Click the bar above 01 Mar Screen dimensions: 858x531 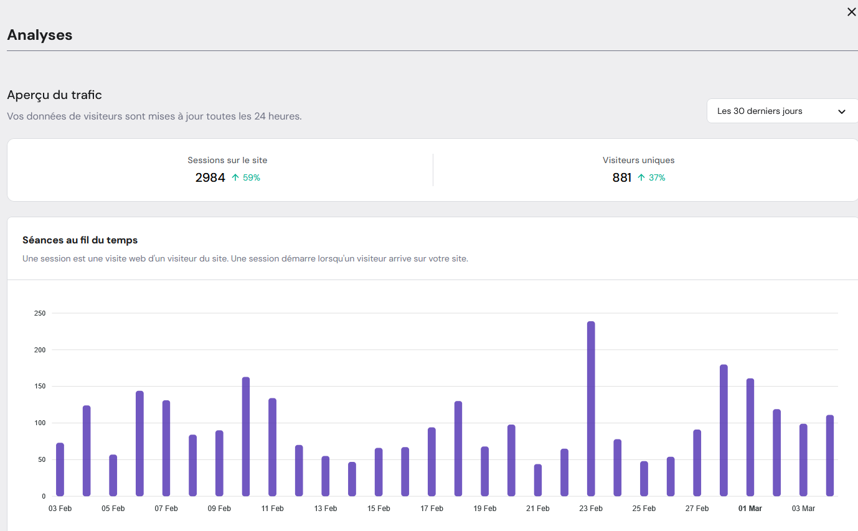750,437
